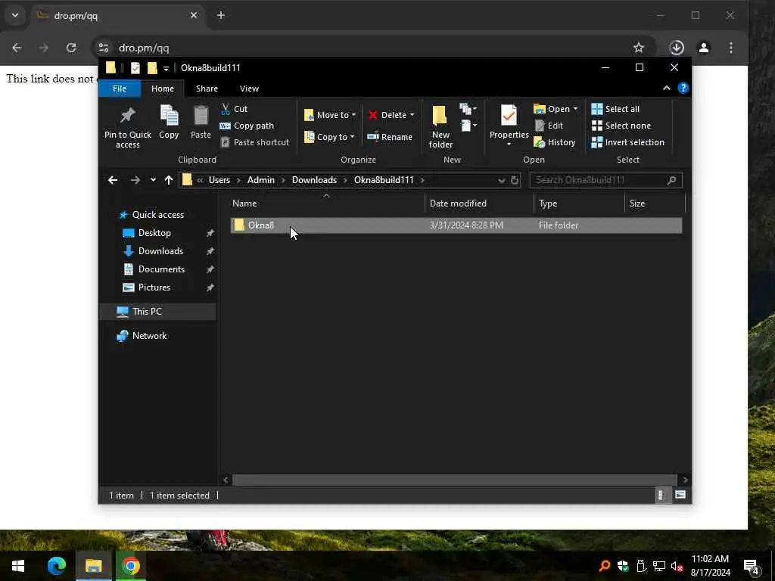Open Windows Start menu
The width and height of the screenshot is (775, 581).
18,566
